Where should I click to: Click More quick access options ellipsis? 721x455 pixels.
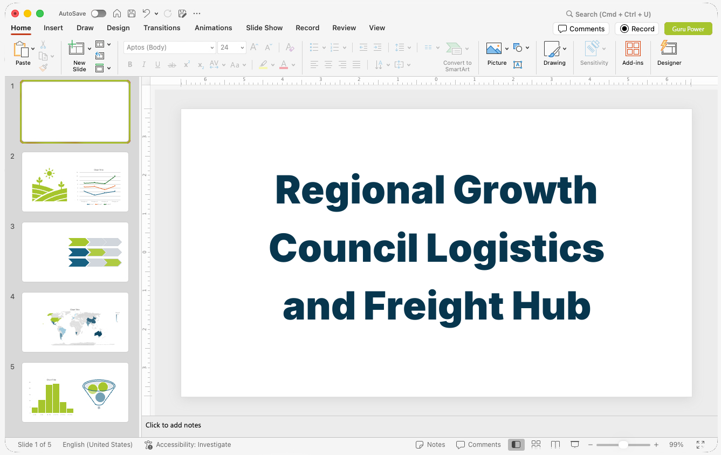[196, 13]
